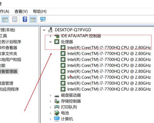The height and width of the screenshot is (123, 154).
Task: Select 事件查看器 in the left pane
Action: [x=9, y=48]
